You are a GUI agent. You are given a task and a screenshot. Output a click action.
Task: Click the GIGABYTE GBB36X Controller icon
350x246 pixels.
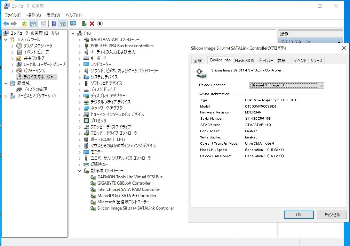tap(93, 183)
